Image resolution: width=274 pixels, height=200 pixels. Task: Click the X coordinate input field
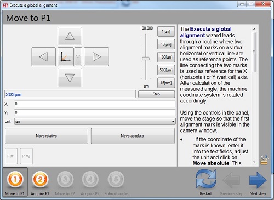95,104
